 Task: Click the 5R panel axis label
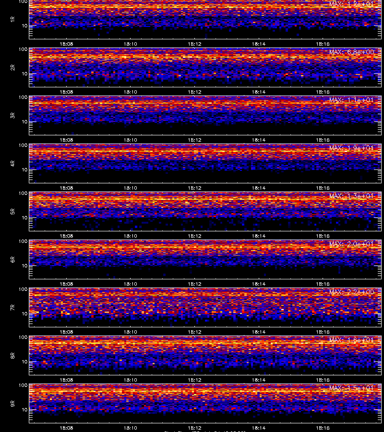click(12, 211)
